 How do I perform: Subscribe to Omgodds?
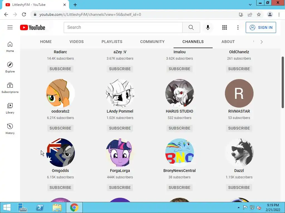pyautogui.click(x=60, y=187)
